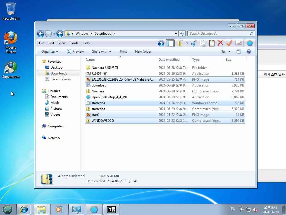286x215 pixels.
Task: Go back with the Back arrow button
Action: tap(40, 34)
